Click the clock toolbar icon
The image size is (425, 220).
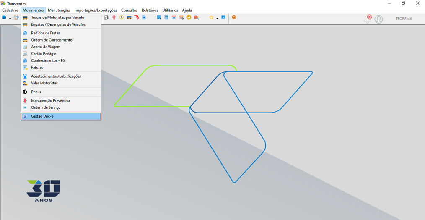(x=122, y=17)
